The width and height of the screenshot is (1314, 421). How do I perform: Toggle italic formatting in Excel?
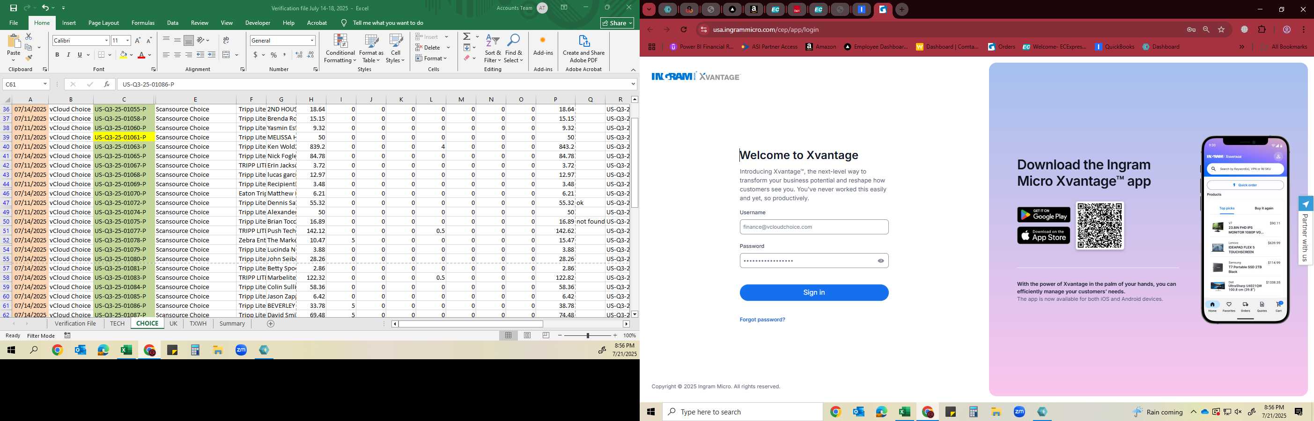coord(68,55)
